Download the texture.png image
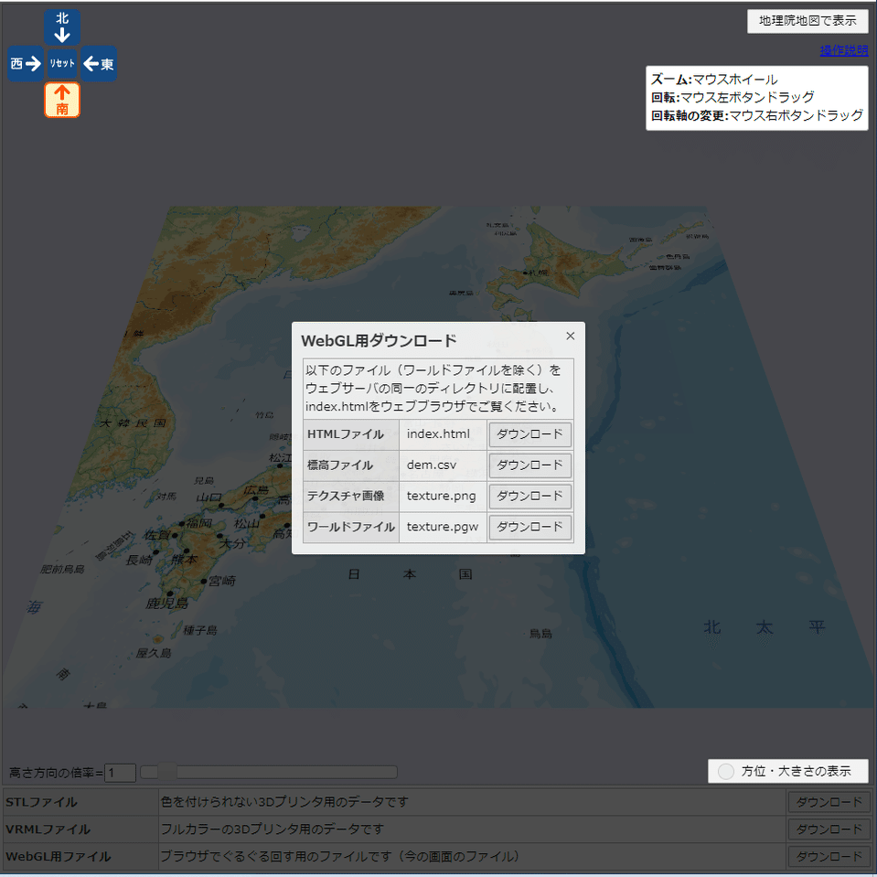Viewport: 877px width, 877px height. coord(529,497)
